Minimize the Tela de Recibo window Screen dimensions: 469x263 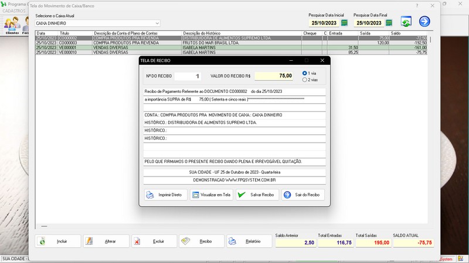291,61
